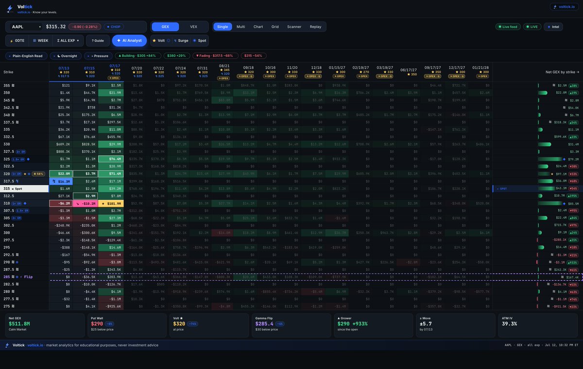583x369 pixels.
Task: Open the Guide help button
Action: pos(98,41)
